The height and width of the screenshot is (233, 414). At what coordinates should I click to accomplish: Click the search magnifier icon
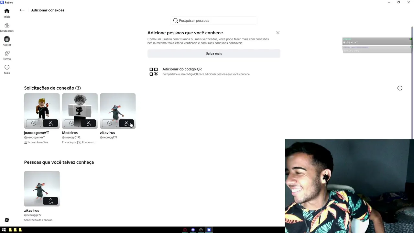click(176, 21)
